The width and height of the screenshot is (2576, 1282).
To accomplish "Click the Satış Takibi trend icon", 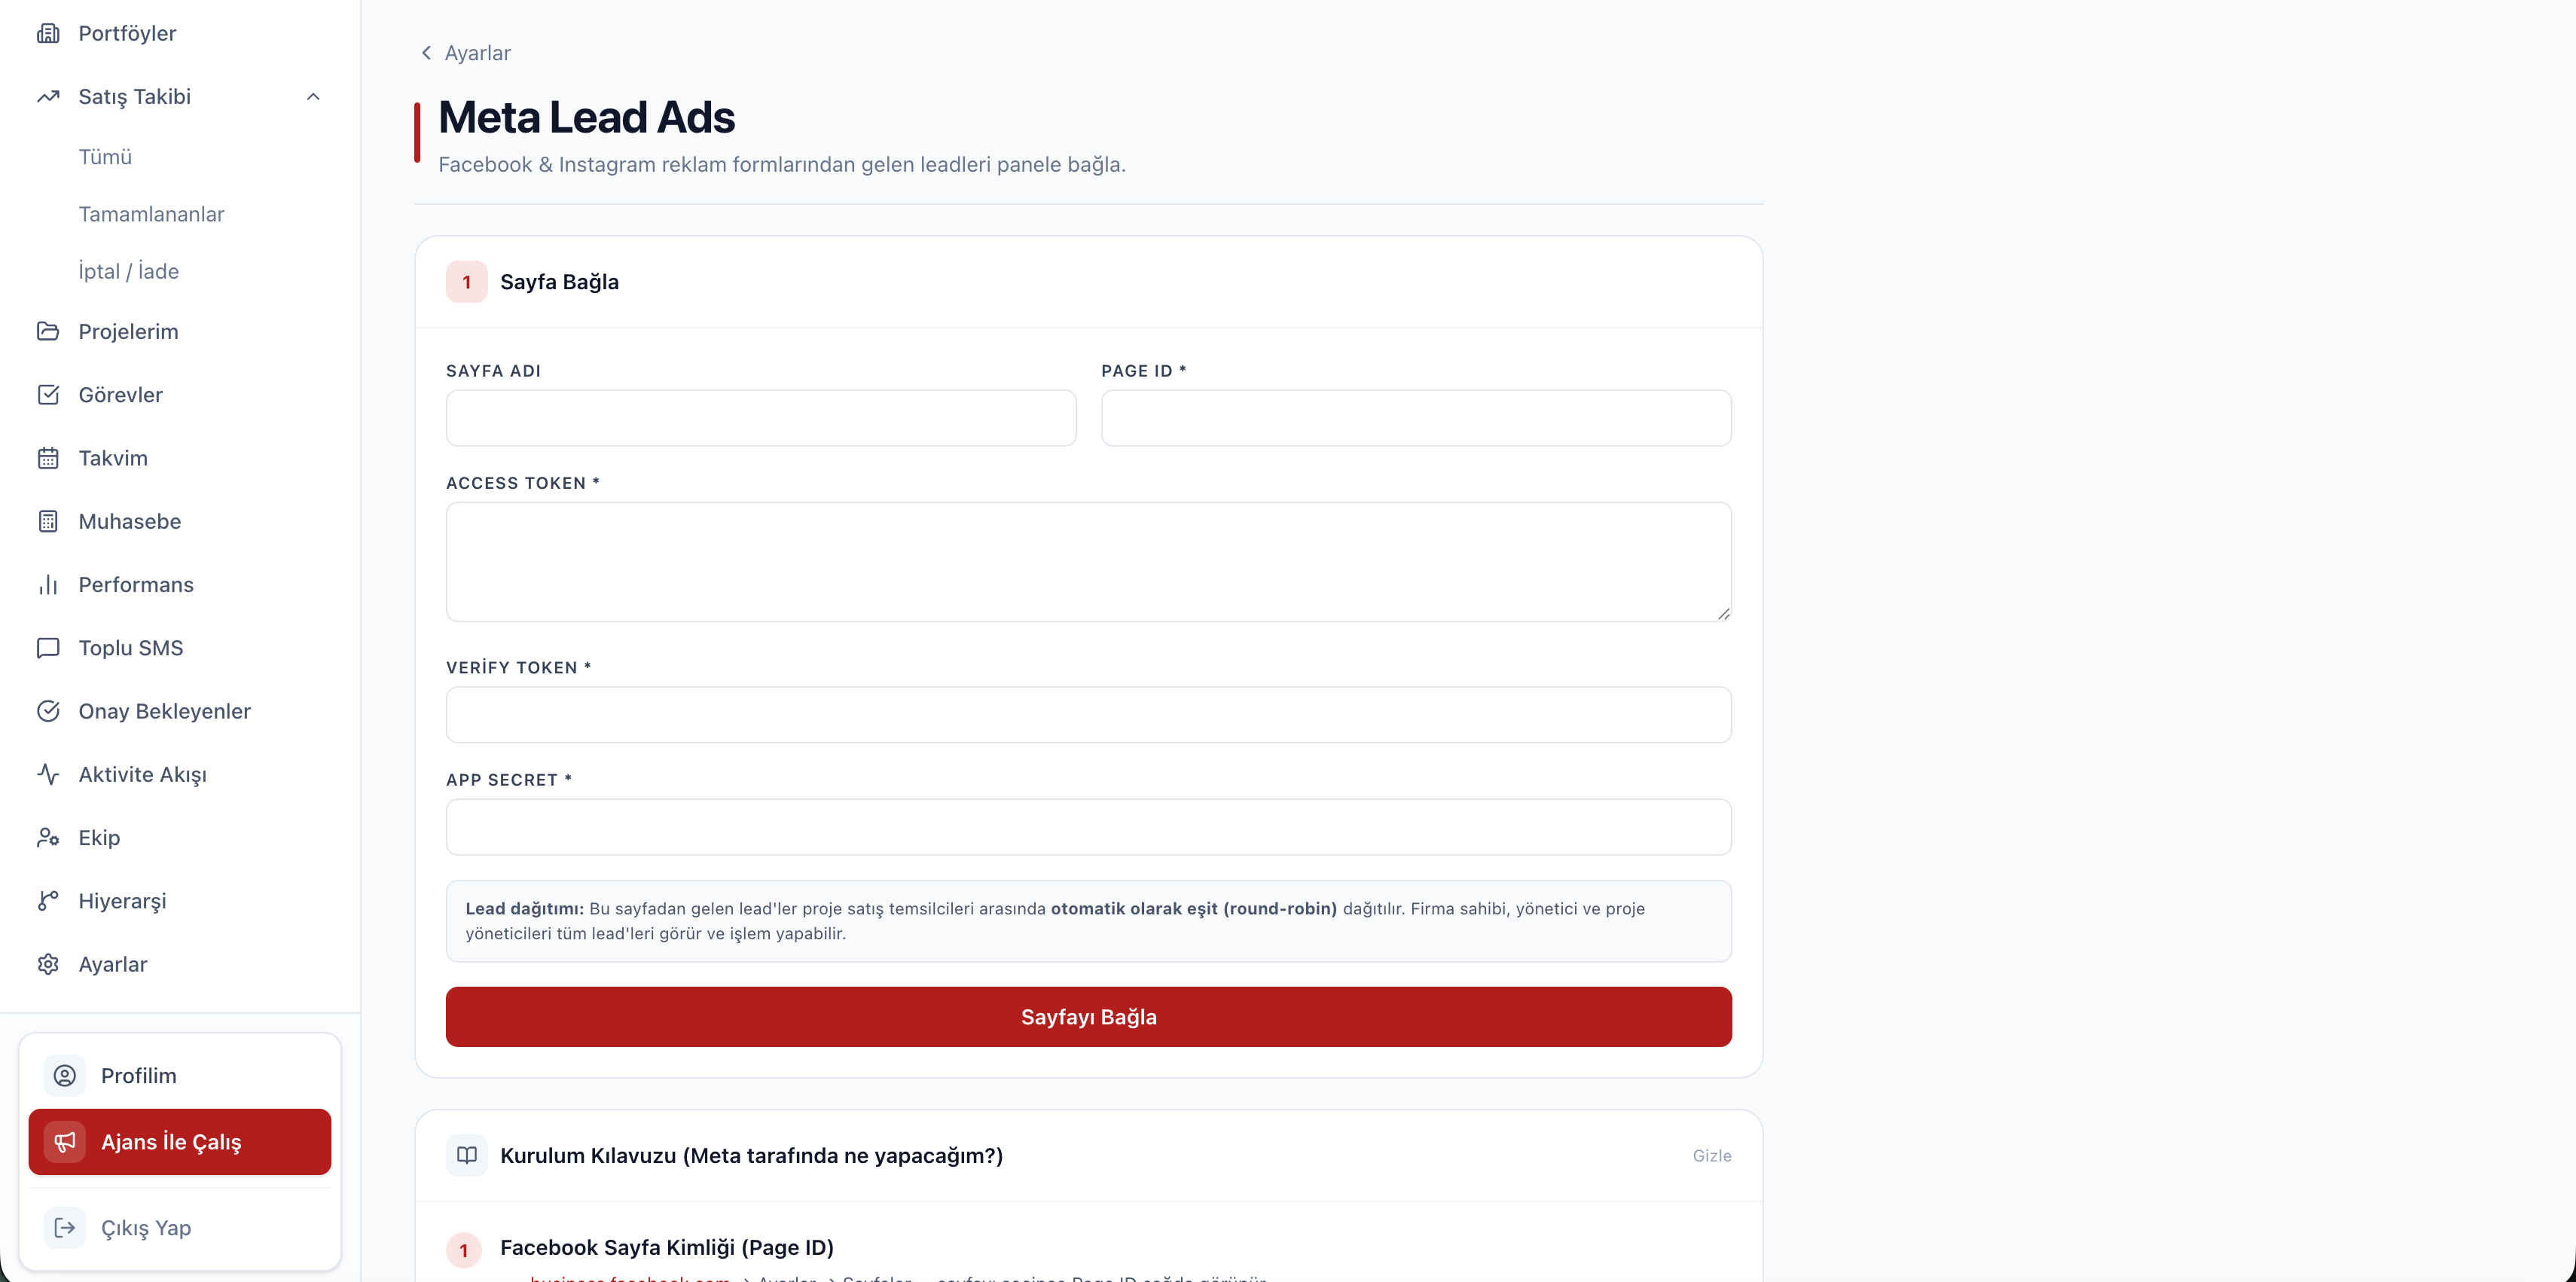I will (x=48, y=96).
